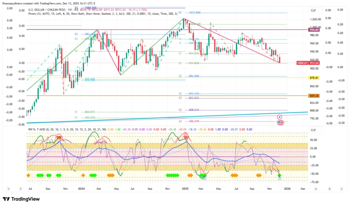Click the US flag economic event icon
The image size is (350, 206).
click(x=280, y=122)
